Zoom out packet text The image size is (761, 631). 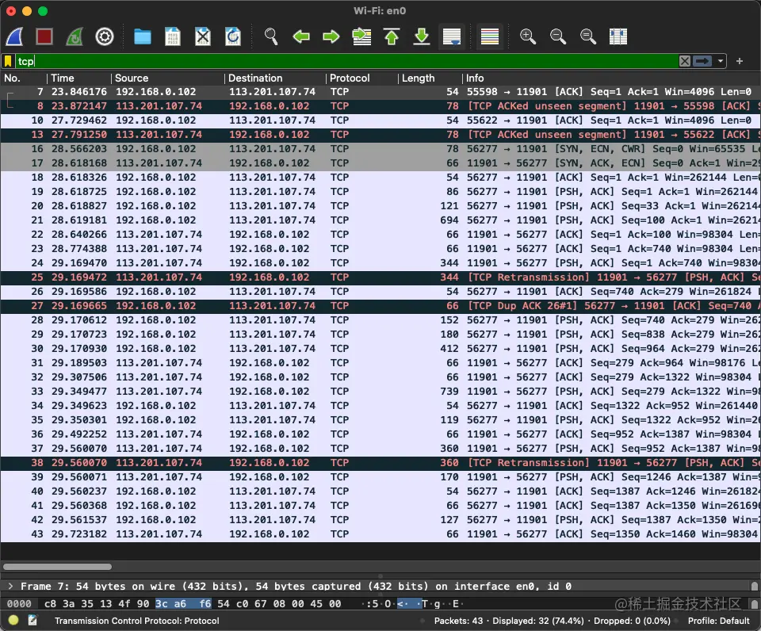coord(557,36)
